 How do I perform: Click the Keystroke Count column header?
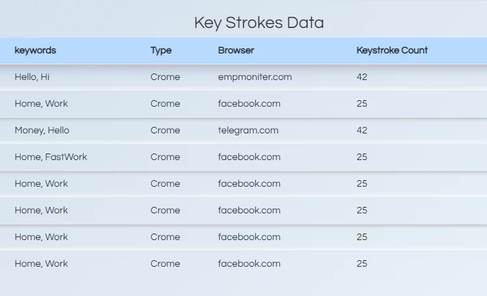[x=392, y=50]
